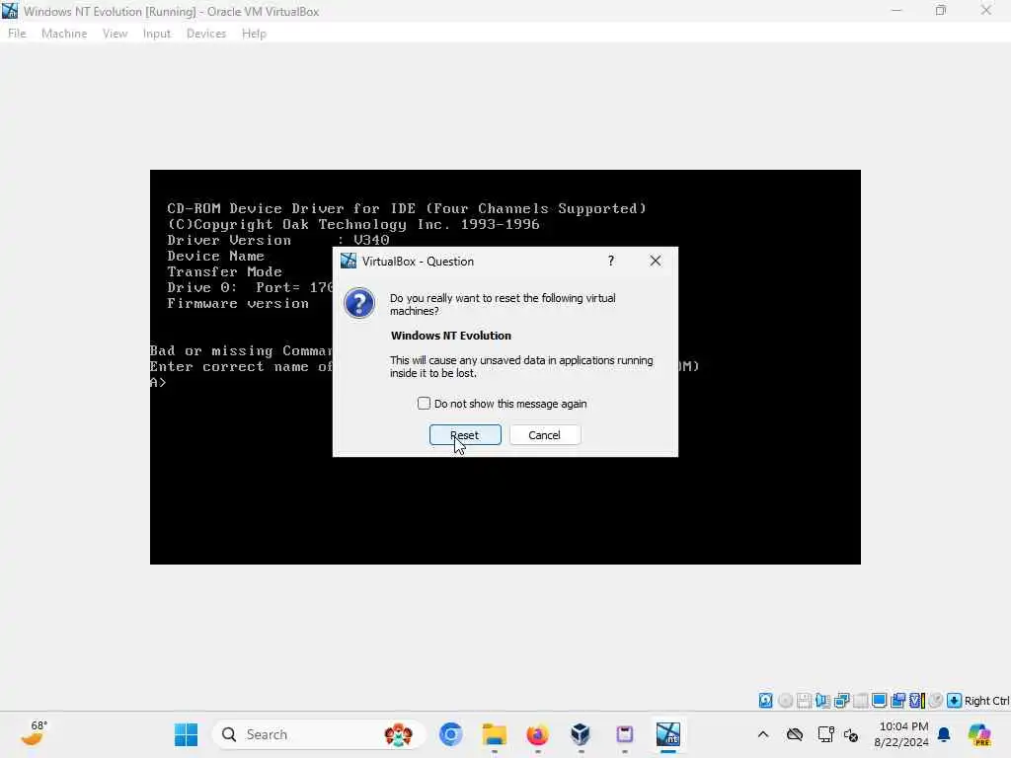1011x758 pixels.
Task: Open the notification bell icon
Action: click(944, 734)
